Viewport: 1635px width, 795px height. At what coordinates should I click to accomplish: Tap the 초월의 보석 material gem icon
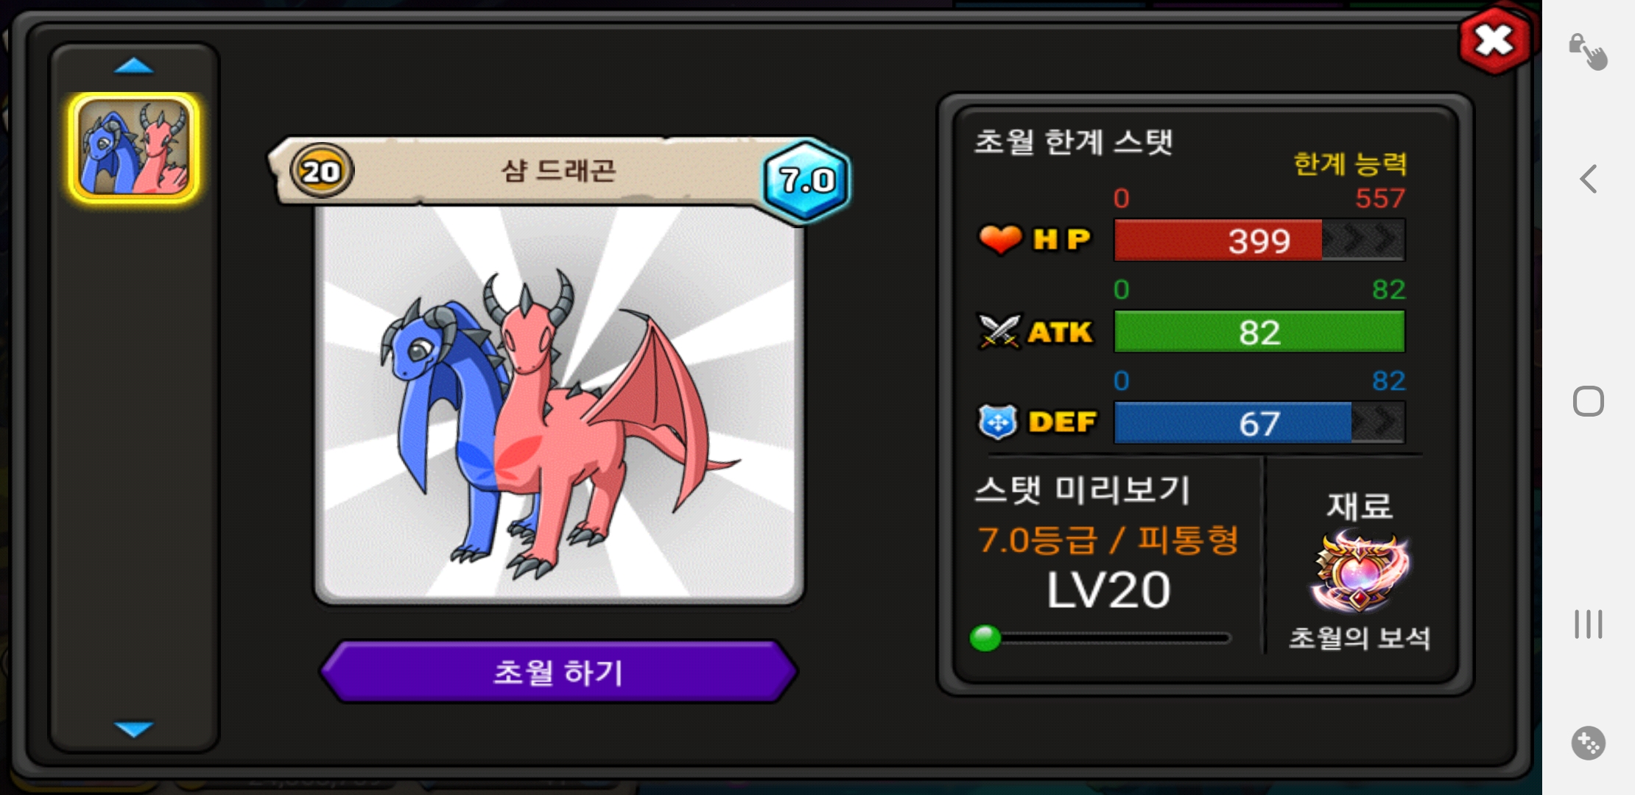click(x=1360, y=573)
